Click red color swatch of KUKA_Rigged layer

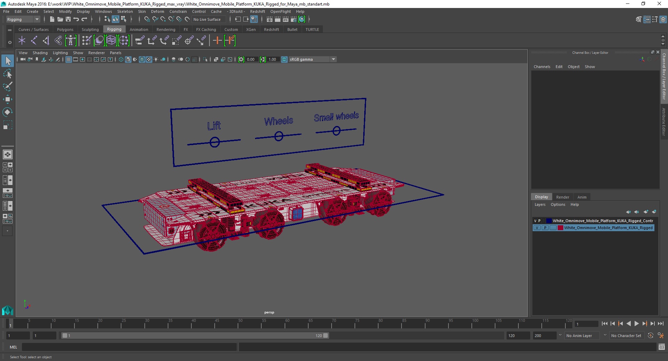pyautogui.click(x=560, y=228)
